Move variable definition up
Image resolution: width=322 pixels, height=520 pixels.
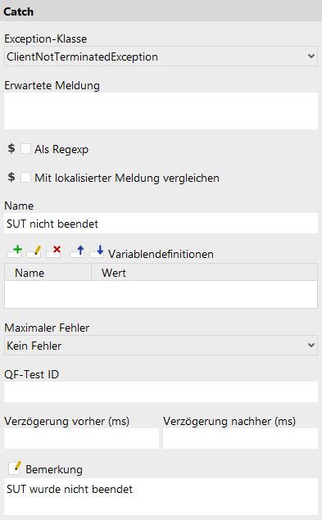(77, 251)
